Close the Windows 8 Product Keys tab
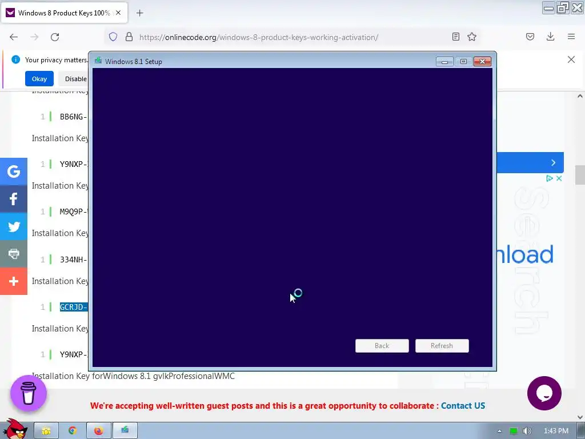The height and width of the screenshot is (439, 585). coord(118,13)
